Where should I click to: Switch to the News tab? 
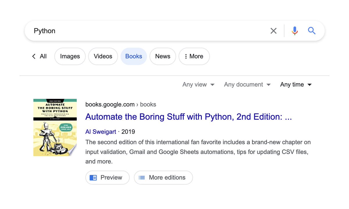click(163, 56)
